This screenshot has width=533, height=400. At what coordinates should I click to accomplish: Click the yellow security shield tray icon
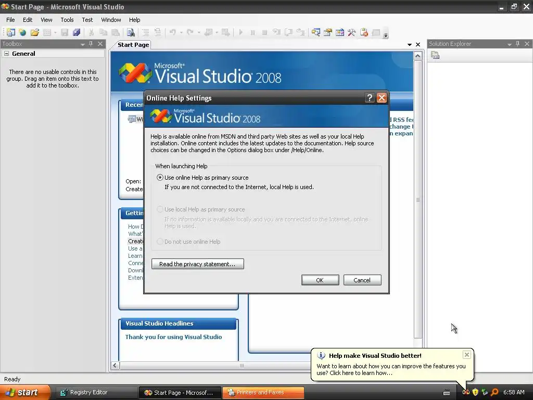point(475,392)
